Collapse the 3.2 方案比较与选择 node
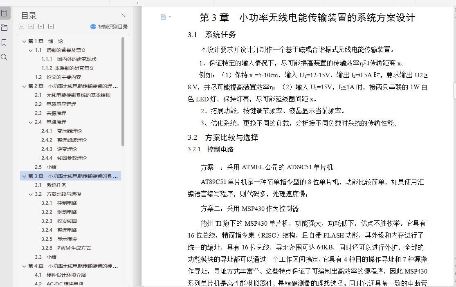The width and height of the screenshot is (456, 287). point(31,194)
